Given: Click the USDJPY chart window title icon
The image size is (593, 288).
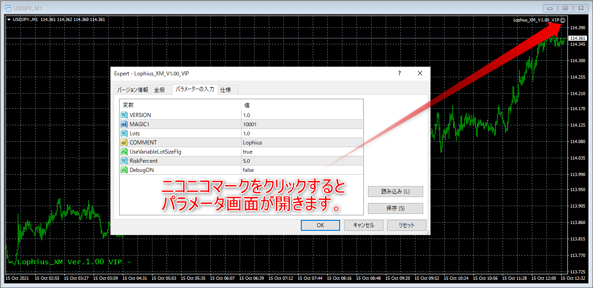Looking at the screenshot, I should click(8, 8).
